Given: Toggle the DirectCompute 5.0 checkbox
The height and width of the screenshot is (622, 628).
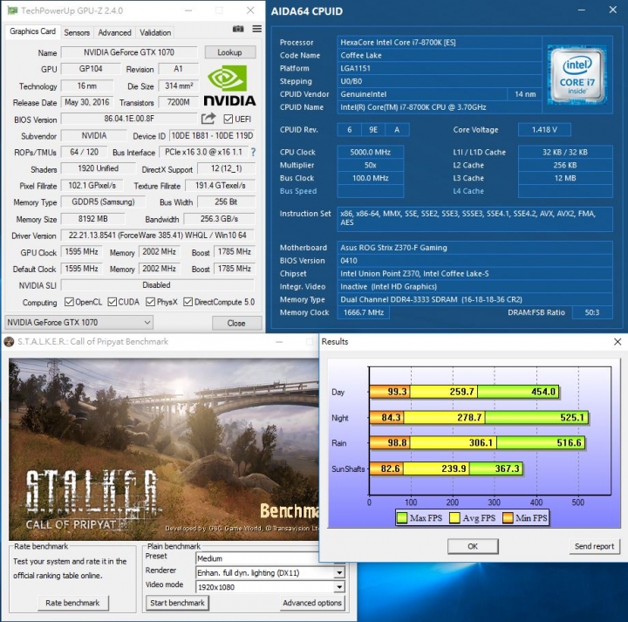Looking at the screenshot, I should (x=188, y=302).
